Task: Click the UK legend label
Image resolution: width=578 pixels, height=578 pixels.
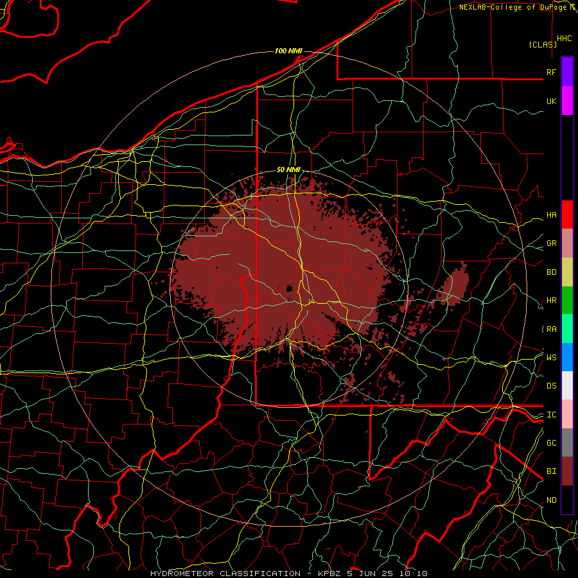Action: point(551,101)
